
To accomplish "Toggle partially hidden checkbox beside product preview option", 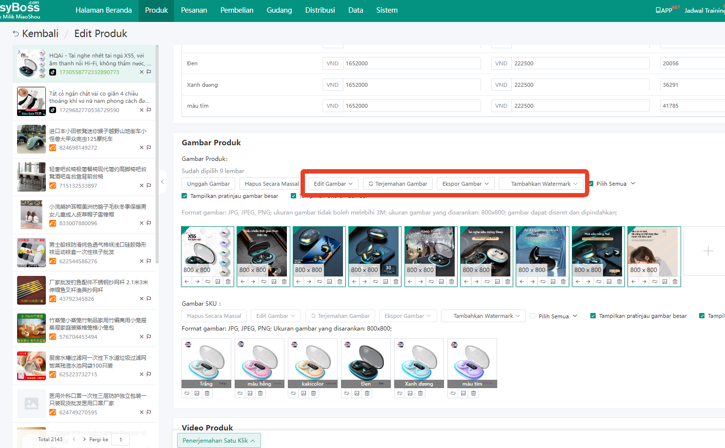I will (293, 196).
